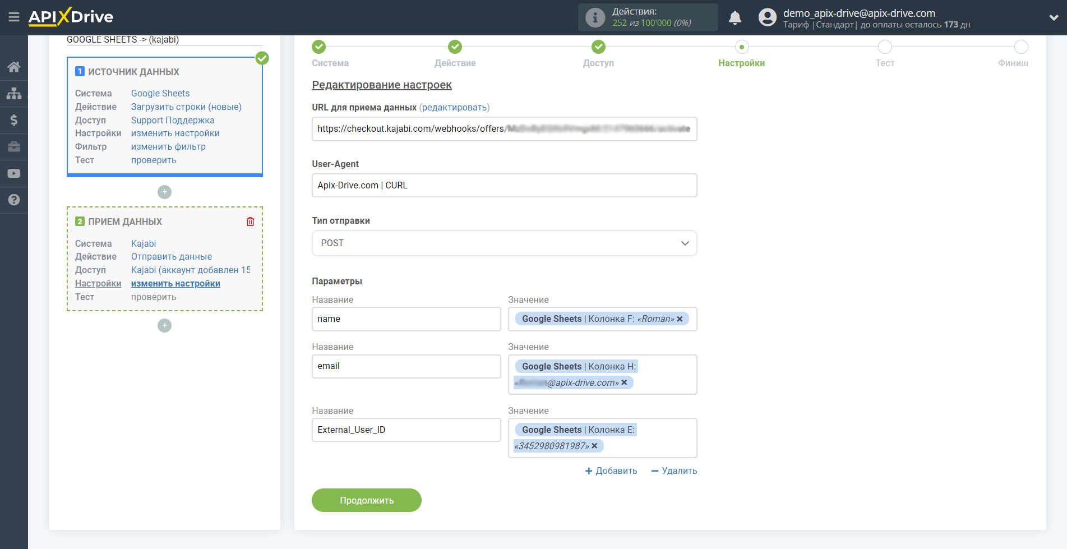The height and width of the screenshot is (549, 1067).
Task: Remove the email Колонка H tag
Action: (624, 382)
